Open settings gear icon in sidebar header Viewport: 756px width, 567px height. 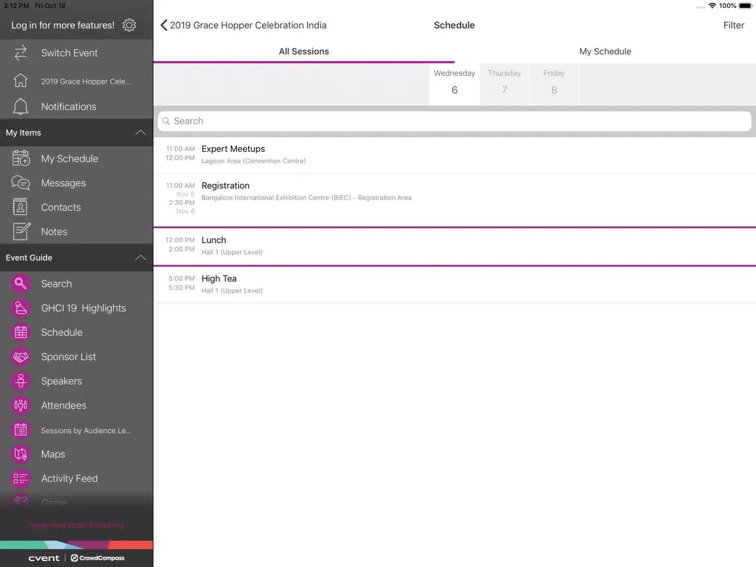coord(128,25)
